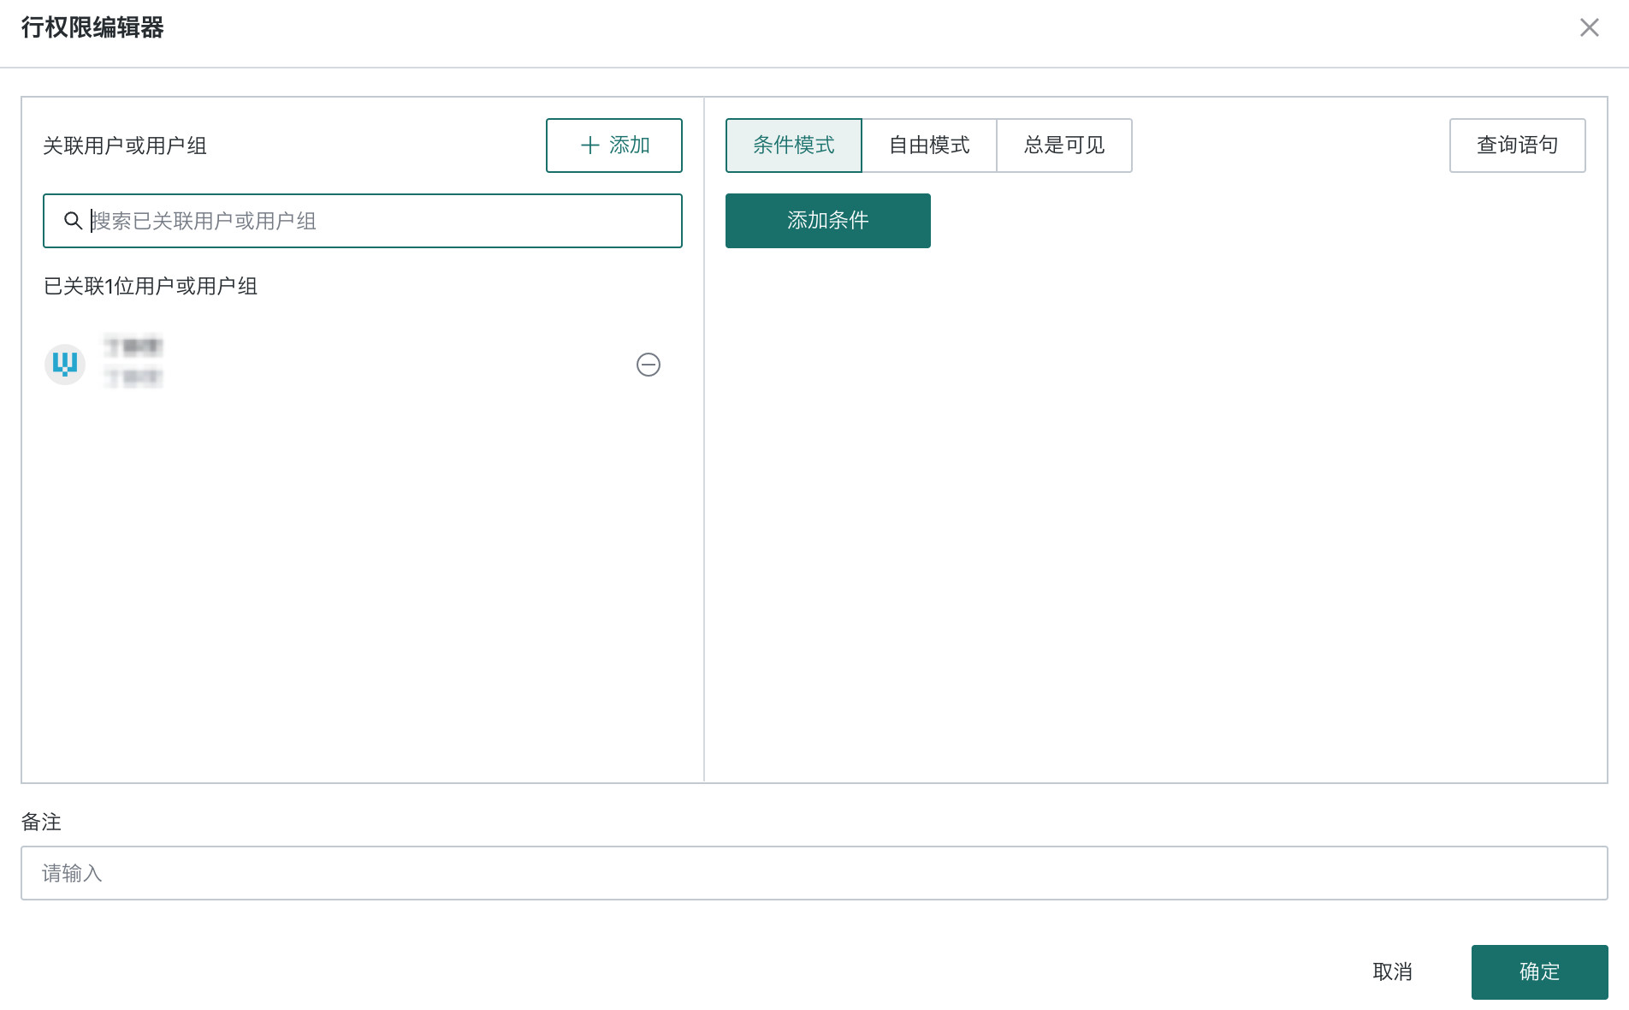Screen dimensions: 1629x1010
Task: Switch to 条件模式 tab
Action: [x=793, y=146]
